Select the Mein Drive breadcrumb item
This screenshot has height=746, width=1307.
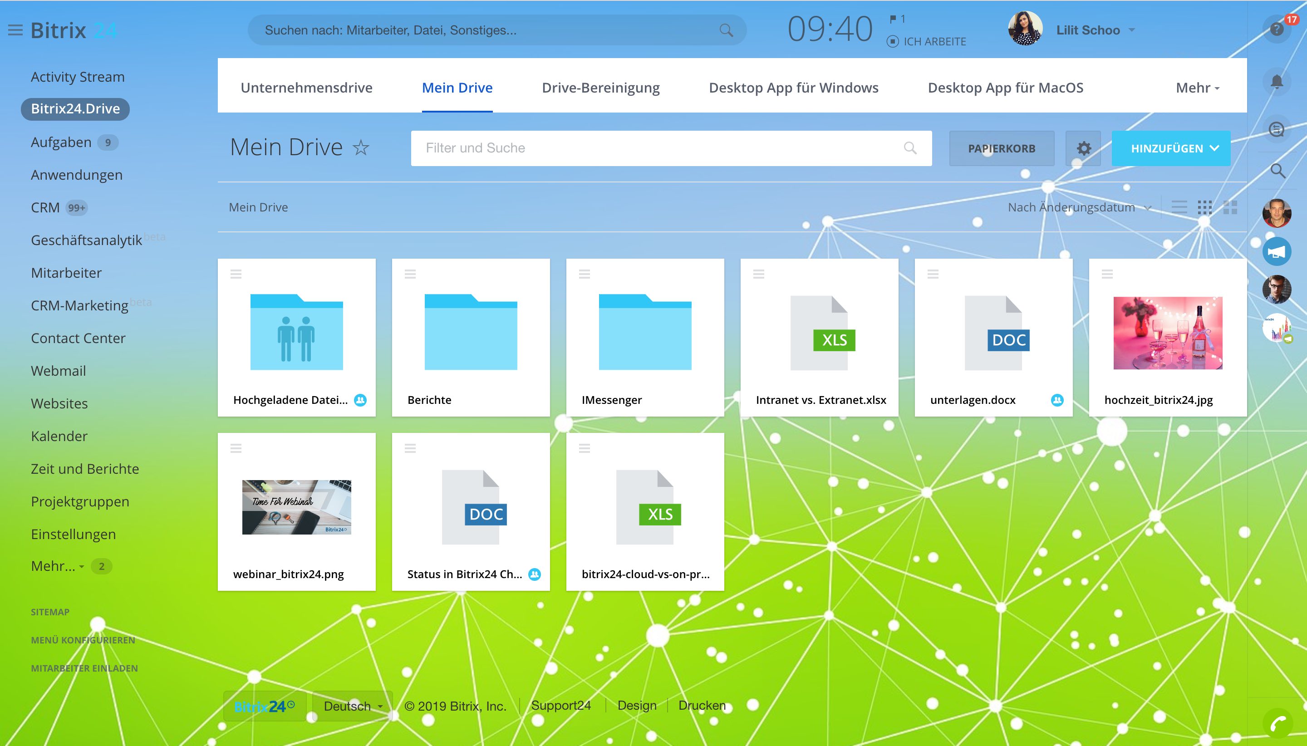point(259,206)
